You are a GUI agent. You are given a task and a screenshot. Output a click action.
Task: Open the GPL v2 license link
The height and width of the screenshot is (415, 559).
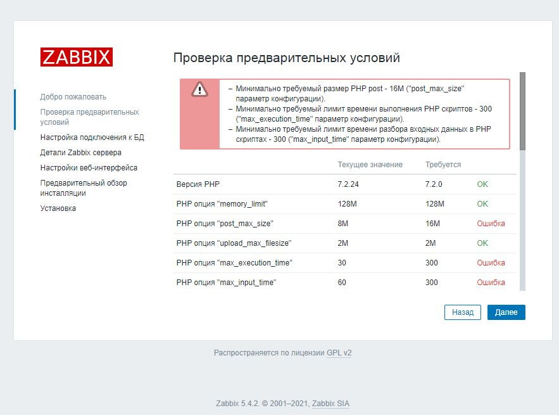339,353
